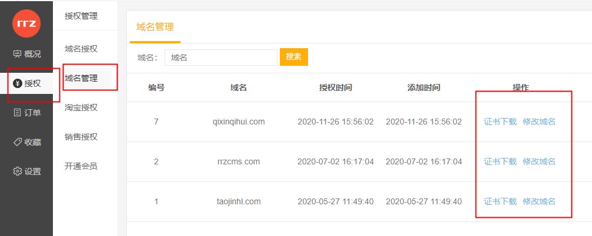Download certificate for qixinqihui.com
Image resolution: width=592 pixels, height=236 pixels.
[x=500, y=122]
